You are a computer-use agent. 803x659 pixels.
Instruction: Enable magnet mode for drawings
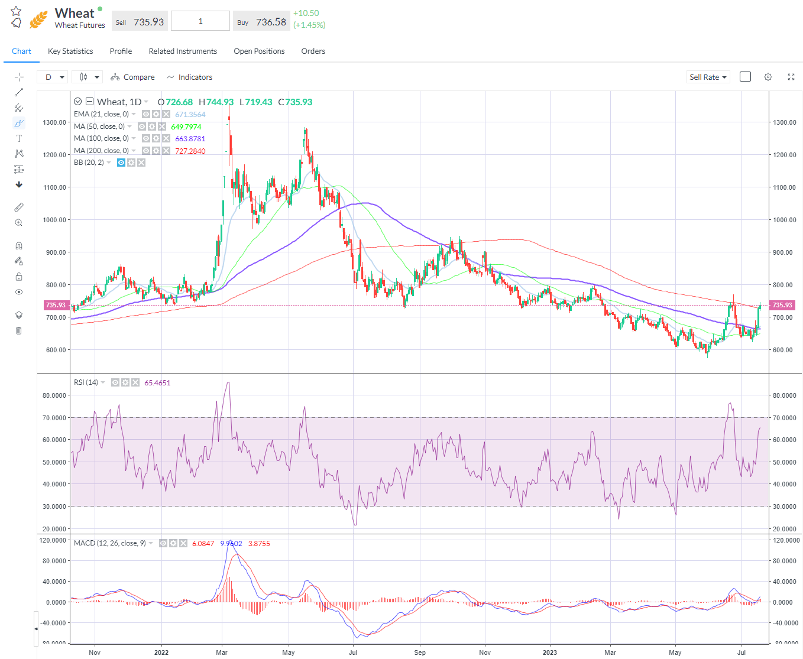[18, 245]
